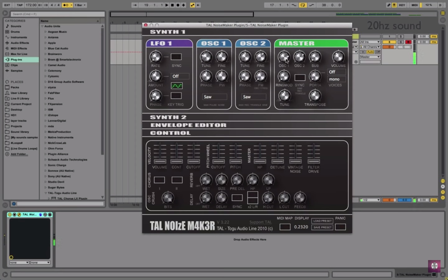This screenshot has height=280, width=448.
Task: Click the OSC 2 FM knob
Action: coord(260,76)
